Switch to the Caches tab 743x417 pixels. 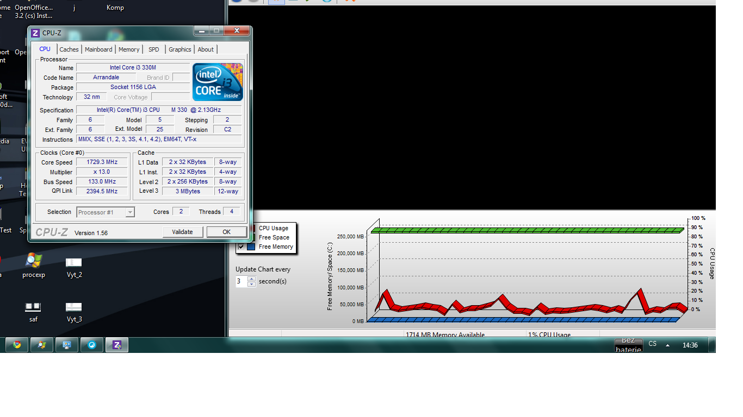pyautogui.click(x=69, y=49)
